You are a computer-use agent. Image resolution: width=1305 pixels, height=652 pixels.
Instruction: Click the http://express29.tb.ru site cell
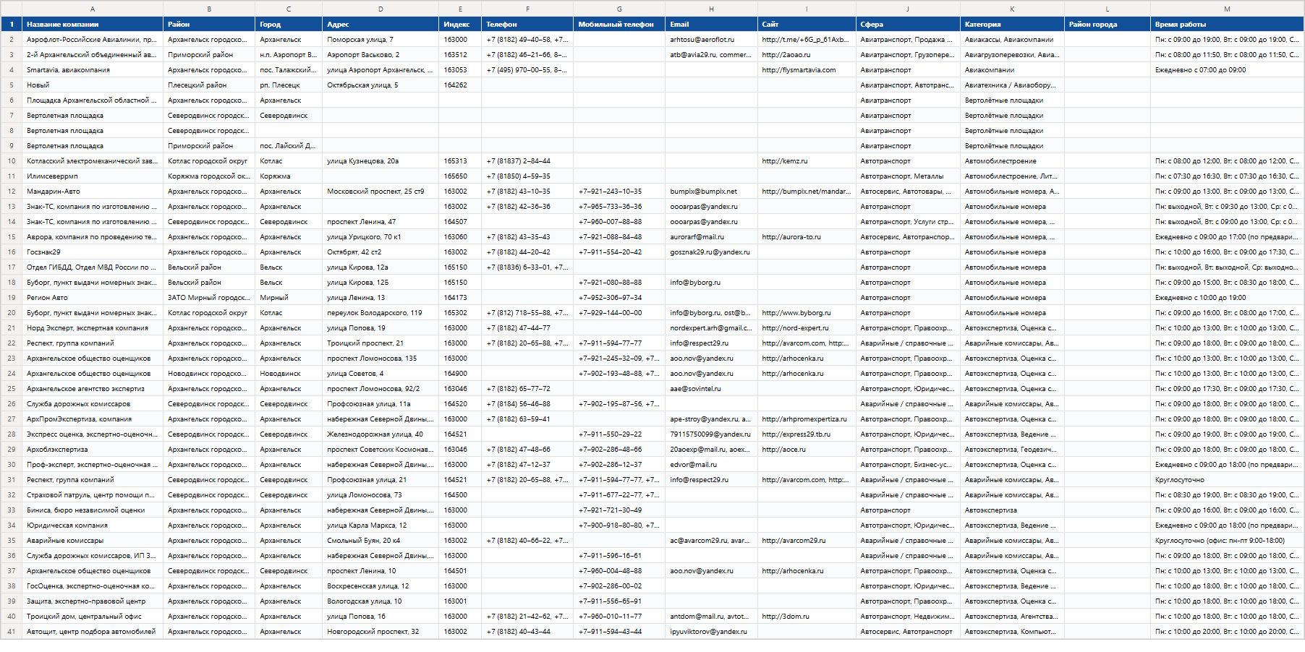[x=807, y=434]
